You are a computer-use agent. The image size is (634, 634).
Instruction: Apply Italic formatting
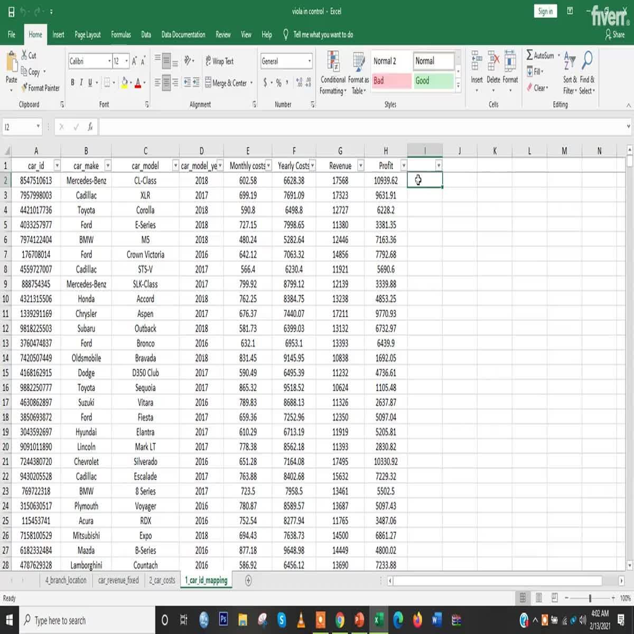81,82
